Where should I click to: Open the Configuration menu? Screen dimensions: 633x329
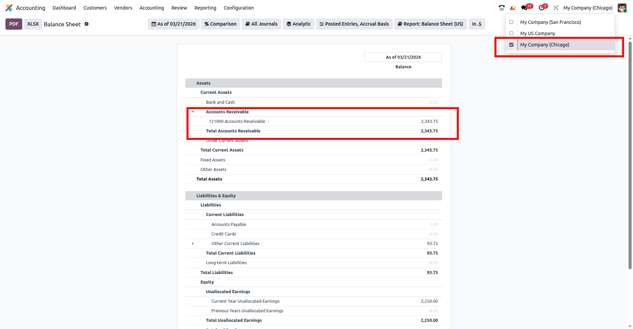pyautogui.click(x=238, y=8)
